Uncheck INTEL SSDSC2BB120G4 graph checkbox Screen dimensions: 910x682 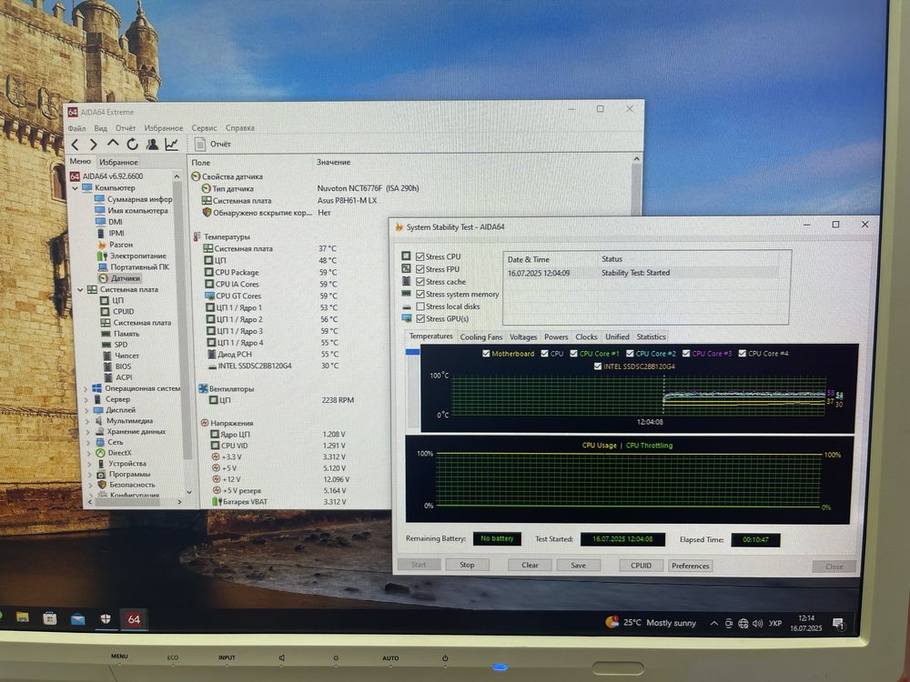(598, 366)
